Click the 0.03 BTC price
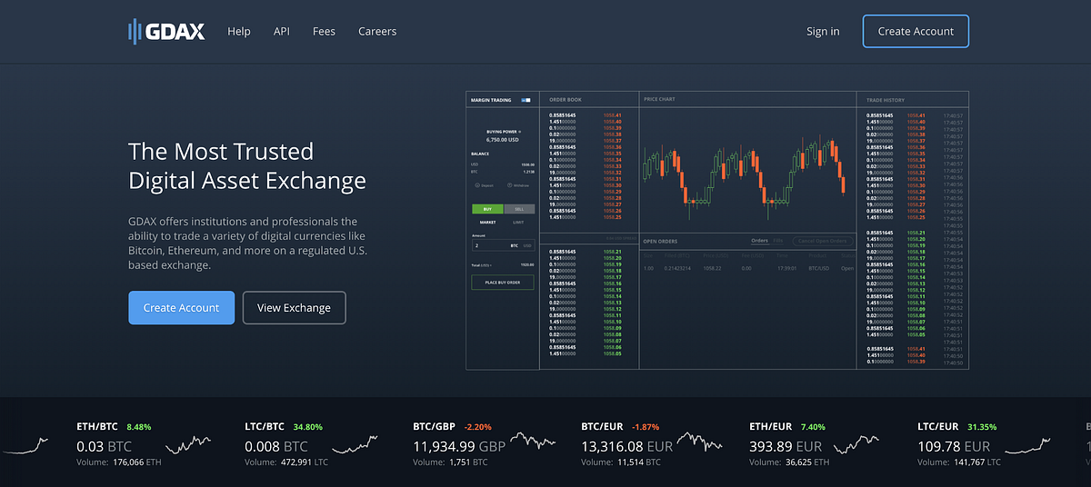1091x487 pixels. pos(105,446)
